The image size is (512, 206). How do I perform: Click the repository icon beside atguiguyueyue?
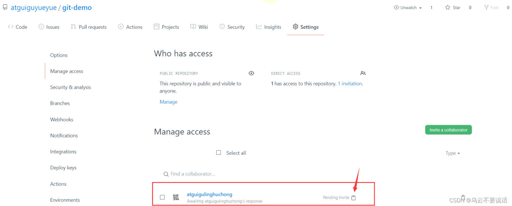5,7
